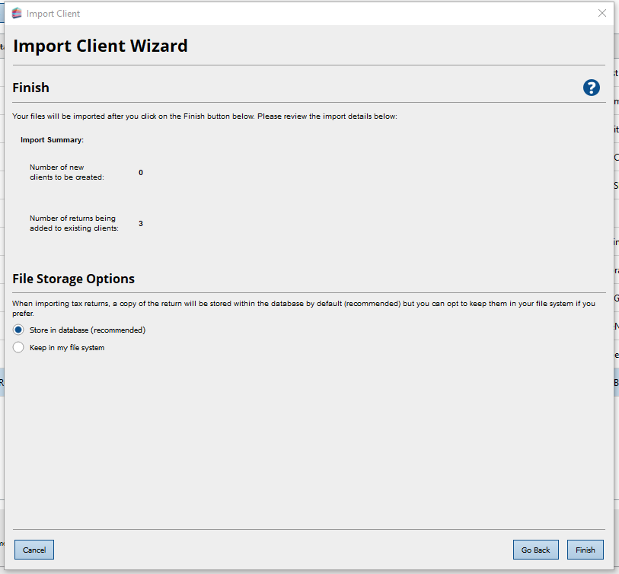The image size is (619, 574).
Task: Go Back to the previous wizard step
Action: 535,550
